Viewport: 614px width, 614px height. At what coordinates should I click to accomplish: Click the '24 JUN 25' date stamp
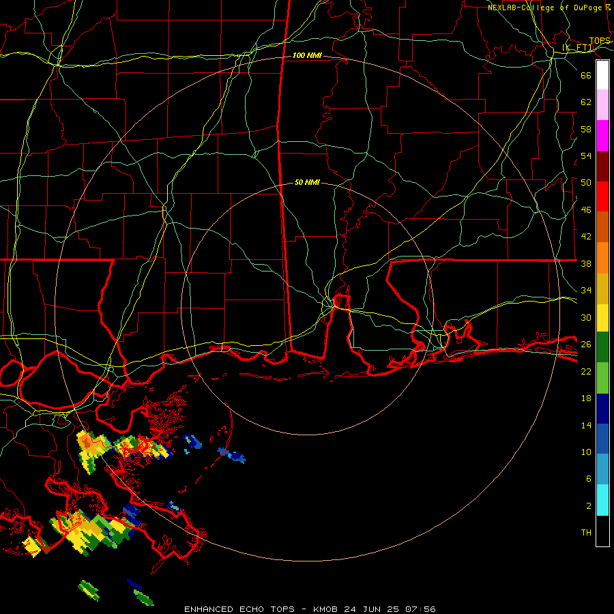point(371,609)
